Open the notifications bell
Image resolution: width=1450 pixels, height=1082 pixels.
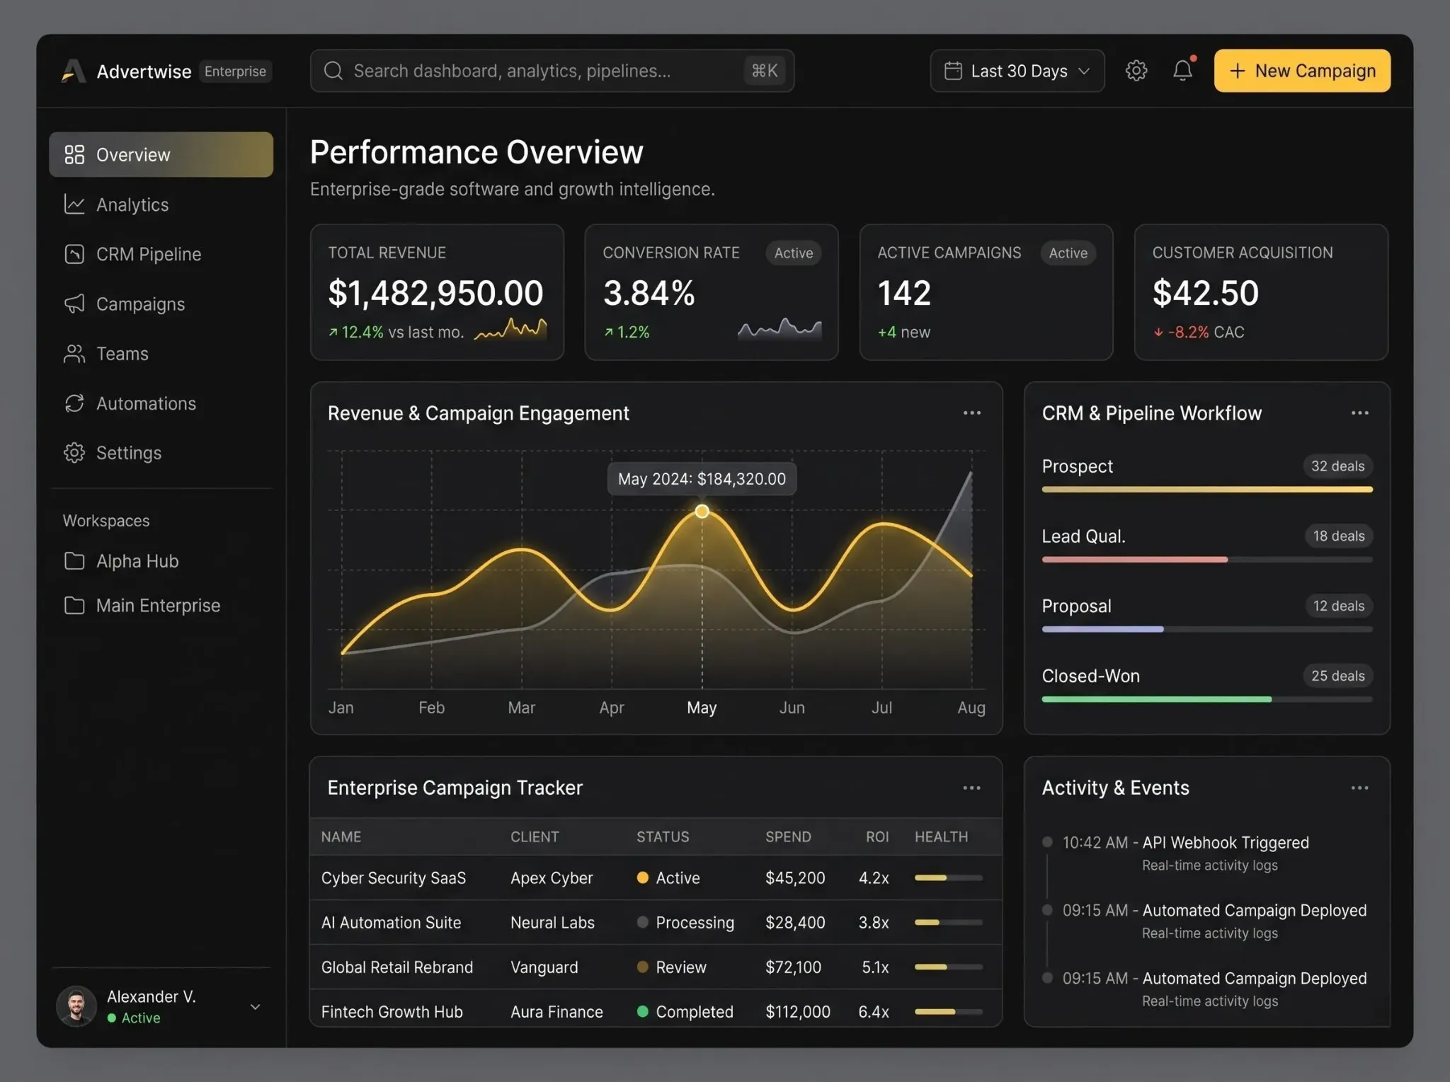[1182, 70]
